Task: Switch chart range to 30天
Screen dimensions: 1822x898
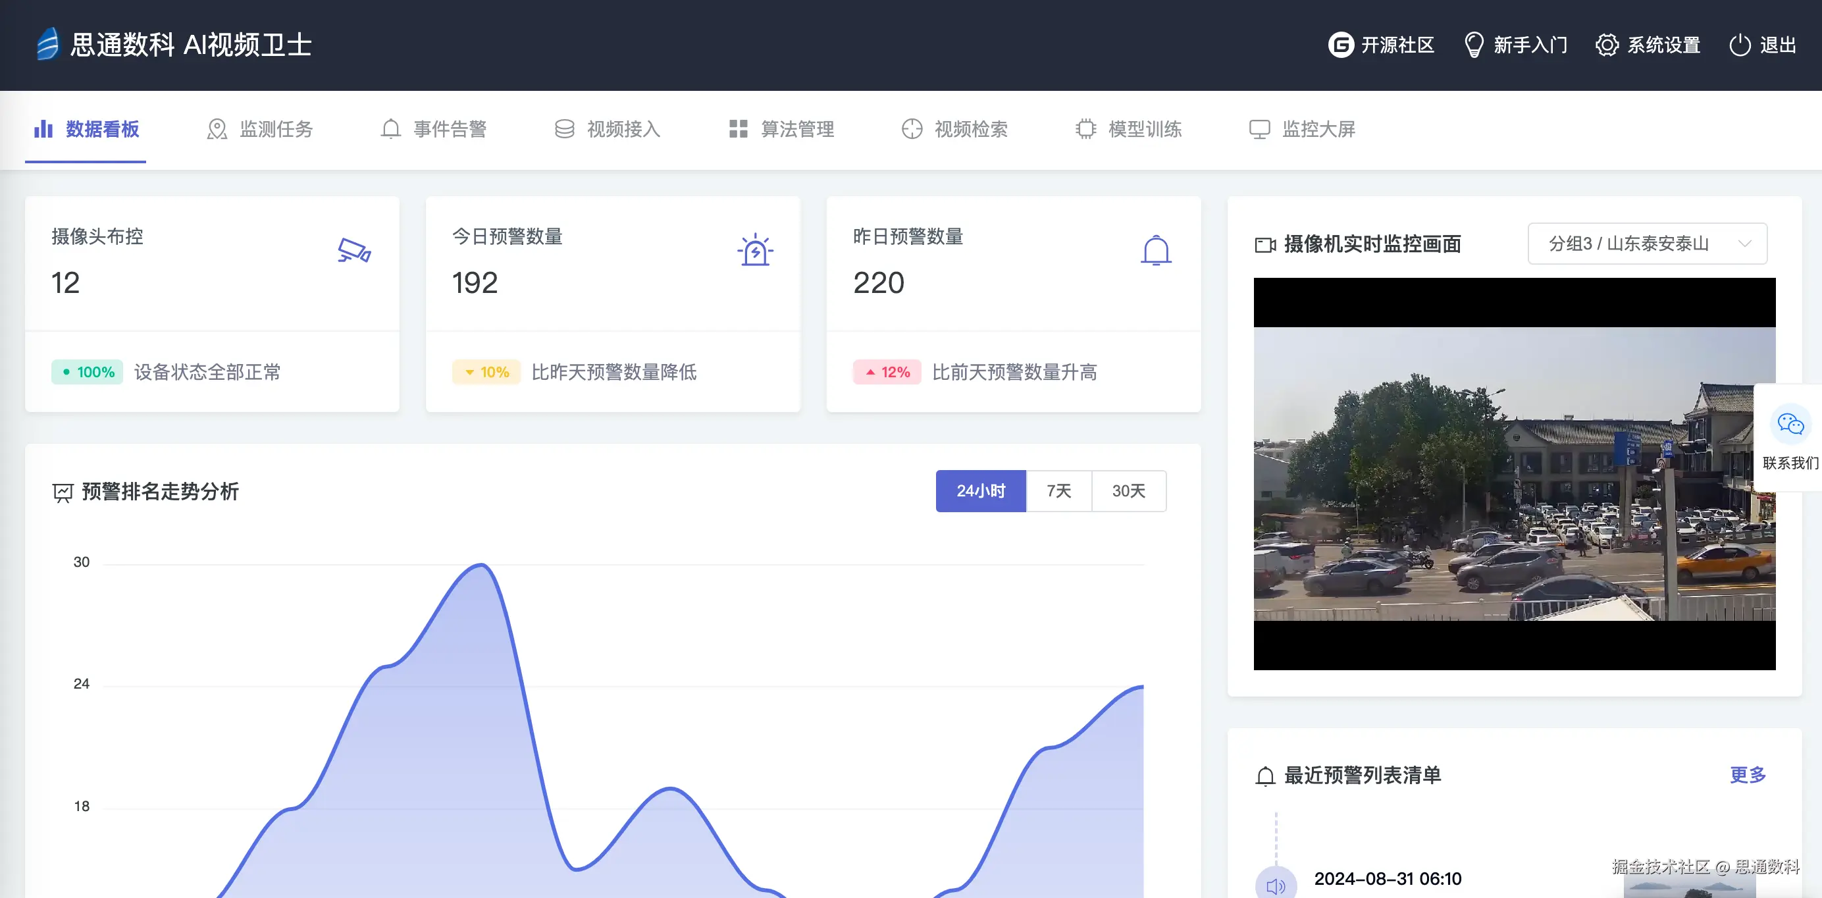Action: 1128,490
